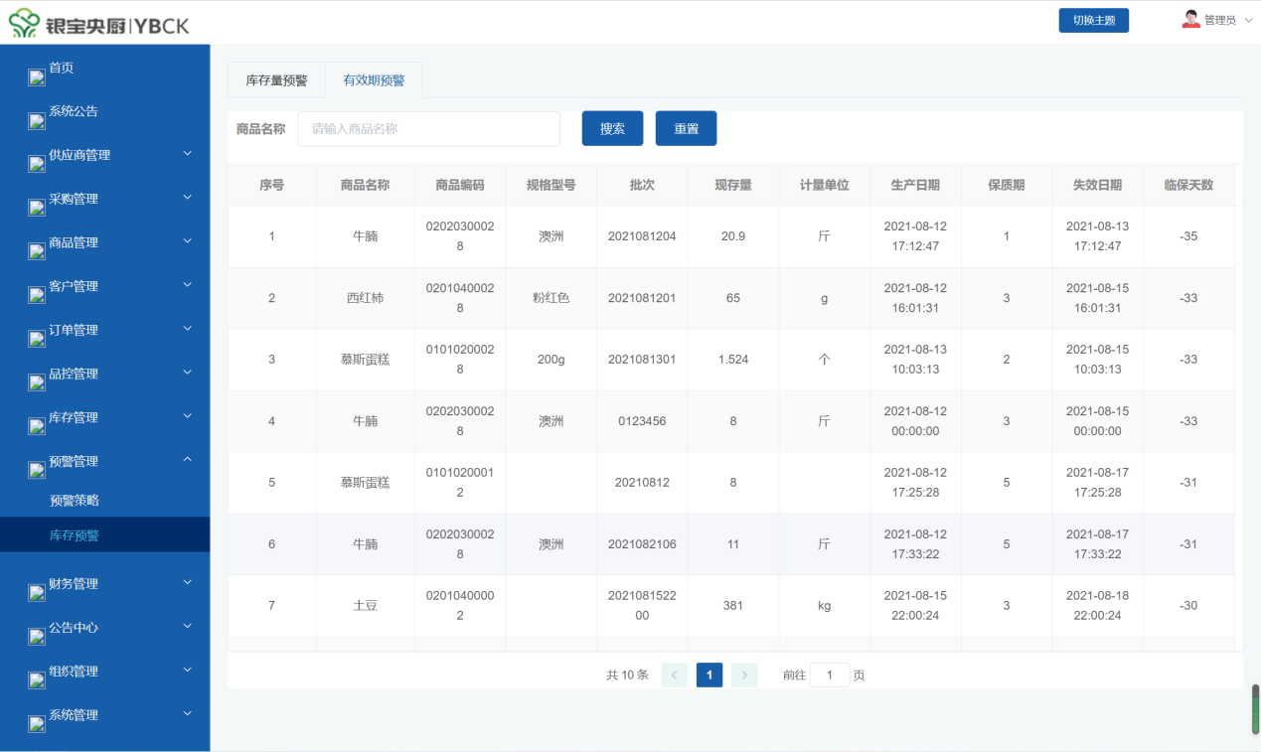Click the YBCK logo icon
This screenshot has height=752, width=1261.
click(26, 24)
